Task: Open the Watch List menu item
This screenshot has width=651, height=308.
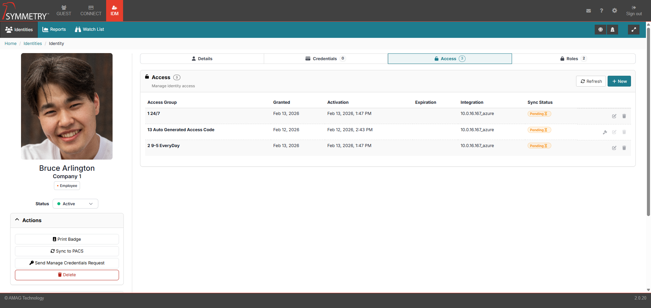Action: tap(90, 29)
